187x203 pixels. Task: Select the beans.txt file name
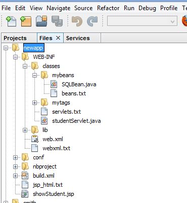click(74, 93)
